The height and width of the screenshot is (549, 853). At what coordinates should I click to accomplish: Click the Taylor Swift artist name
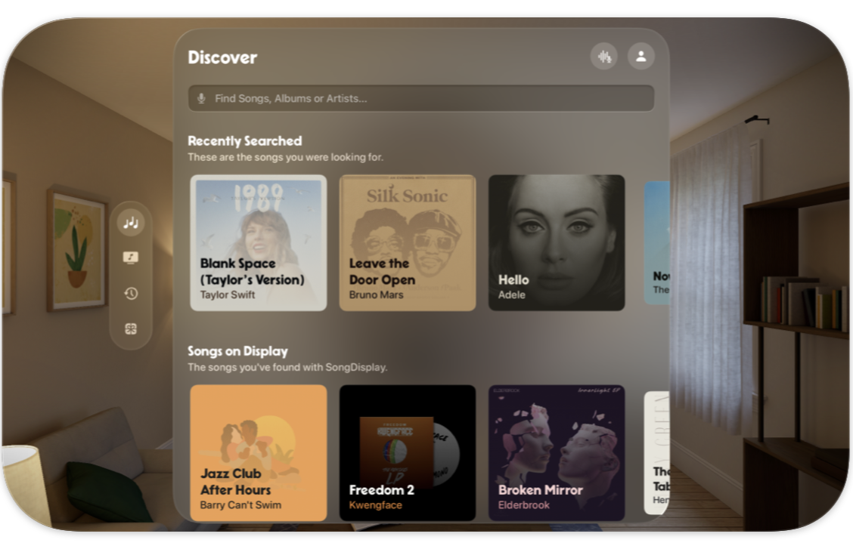224,295
